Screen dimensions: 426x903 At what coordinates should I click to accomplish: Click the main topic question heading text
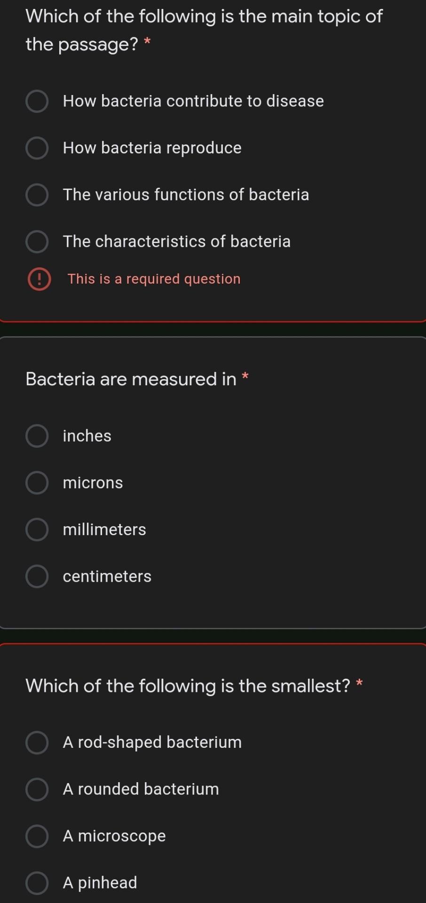click(204, 30)
